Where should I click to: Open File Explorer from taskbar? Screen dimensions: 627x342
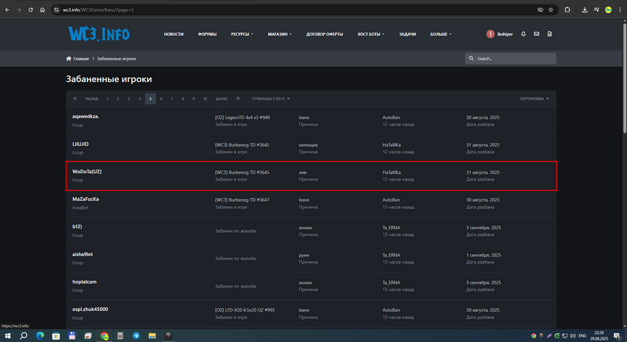[x=152, y=336]
